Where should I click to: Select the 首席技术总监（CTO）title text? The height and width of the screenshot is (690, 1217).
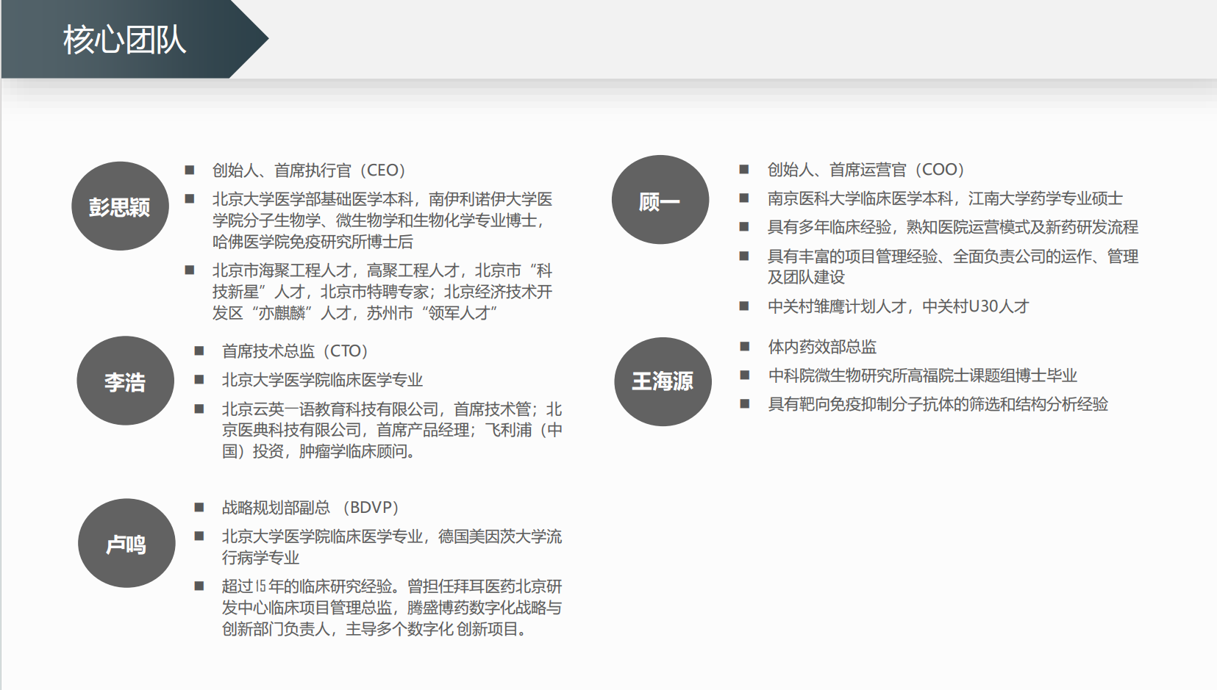295,351
